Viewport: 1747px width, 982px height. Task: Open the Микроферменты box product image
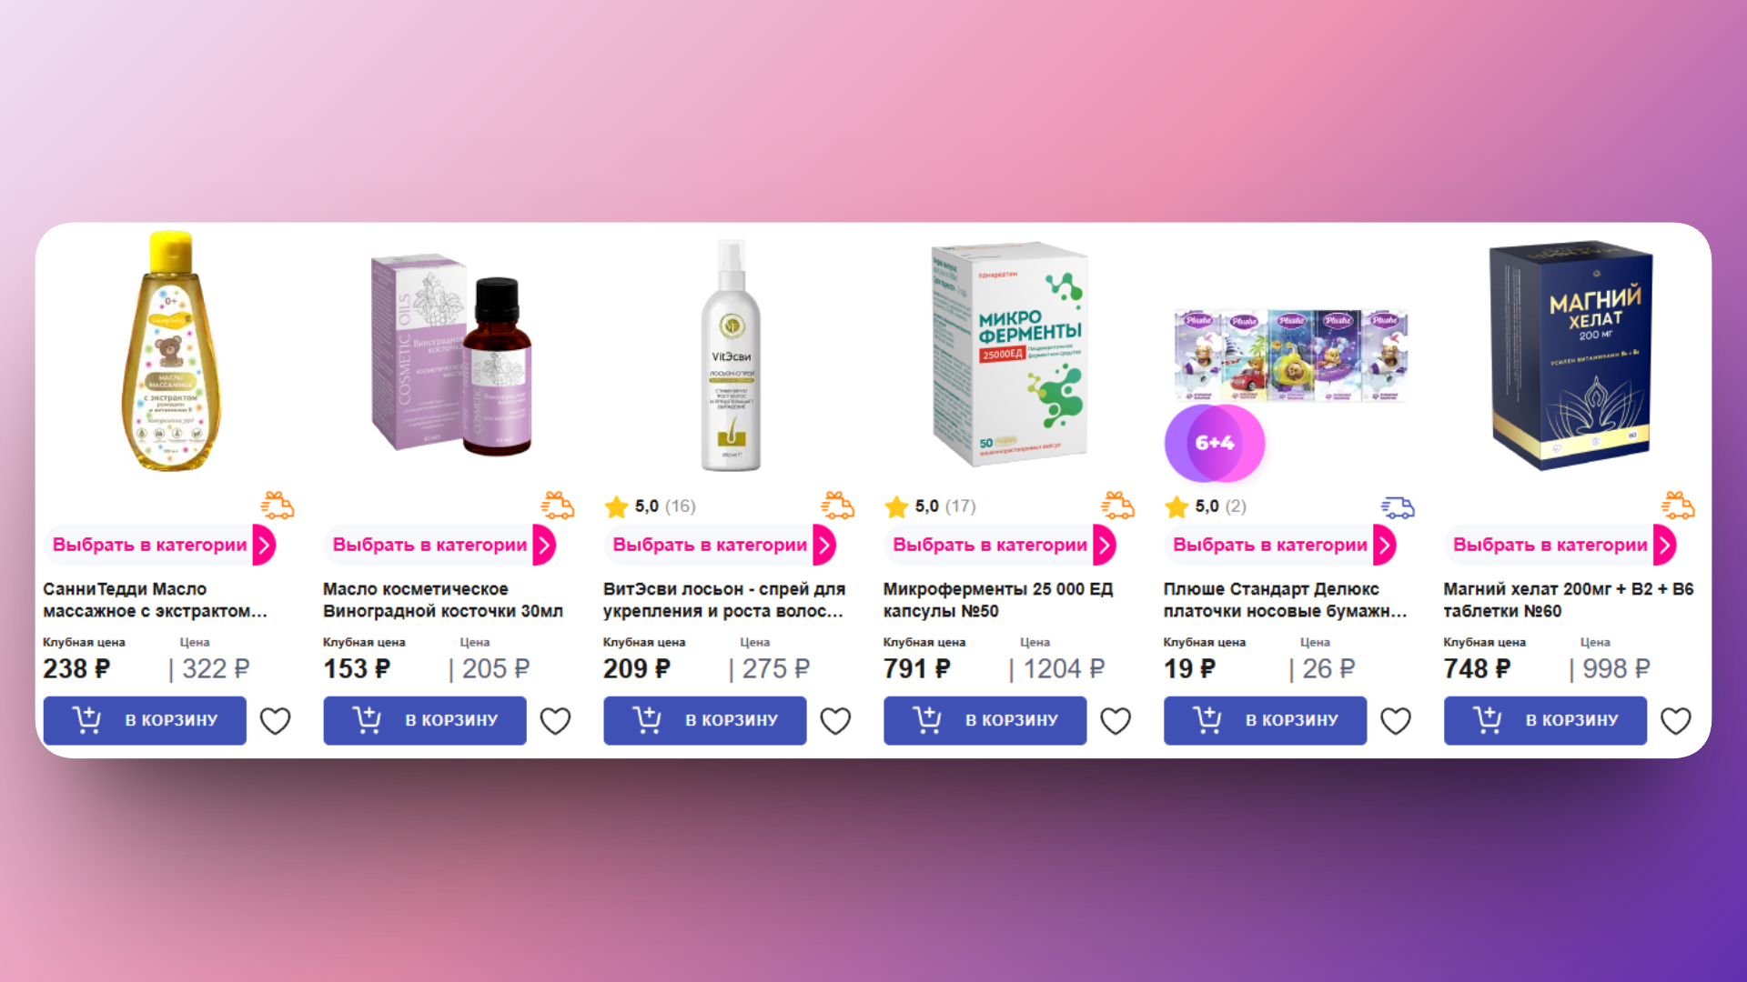[x=1009, y=353]
